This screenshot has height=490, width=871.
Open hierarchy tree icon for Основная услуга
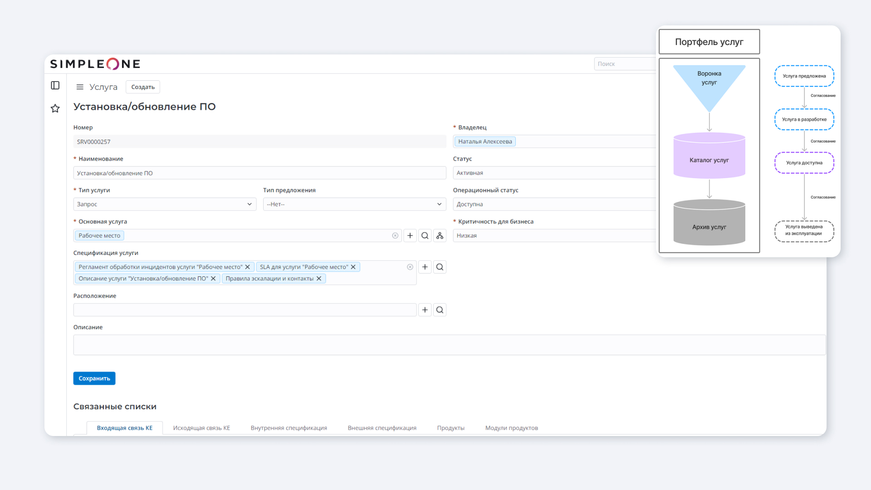point(440,235)
